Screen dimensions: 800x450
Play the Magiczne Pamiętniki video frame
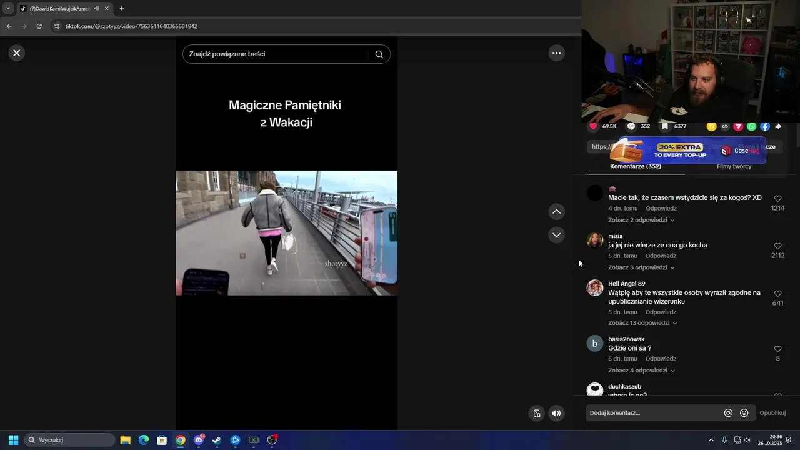(286, 233)
